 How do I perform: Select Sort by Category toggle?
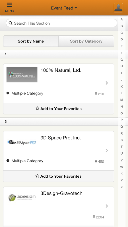86,41
